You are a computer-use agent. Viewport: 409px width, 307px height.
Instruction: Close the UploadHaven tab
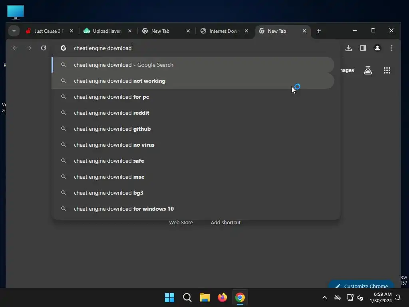pyautogui.click(x=130, y=31)
